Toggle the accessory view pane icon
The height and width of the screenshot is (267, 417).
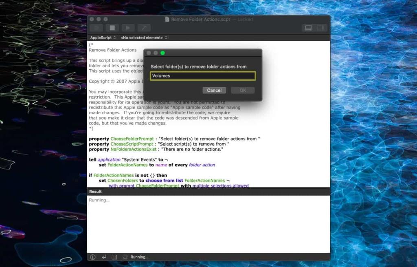click(x=308, y=28)
